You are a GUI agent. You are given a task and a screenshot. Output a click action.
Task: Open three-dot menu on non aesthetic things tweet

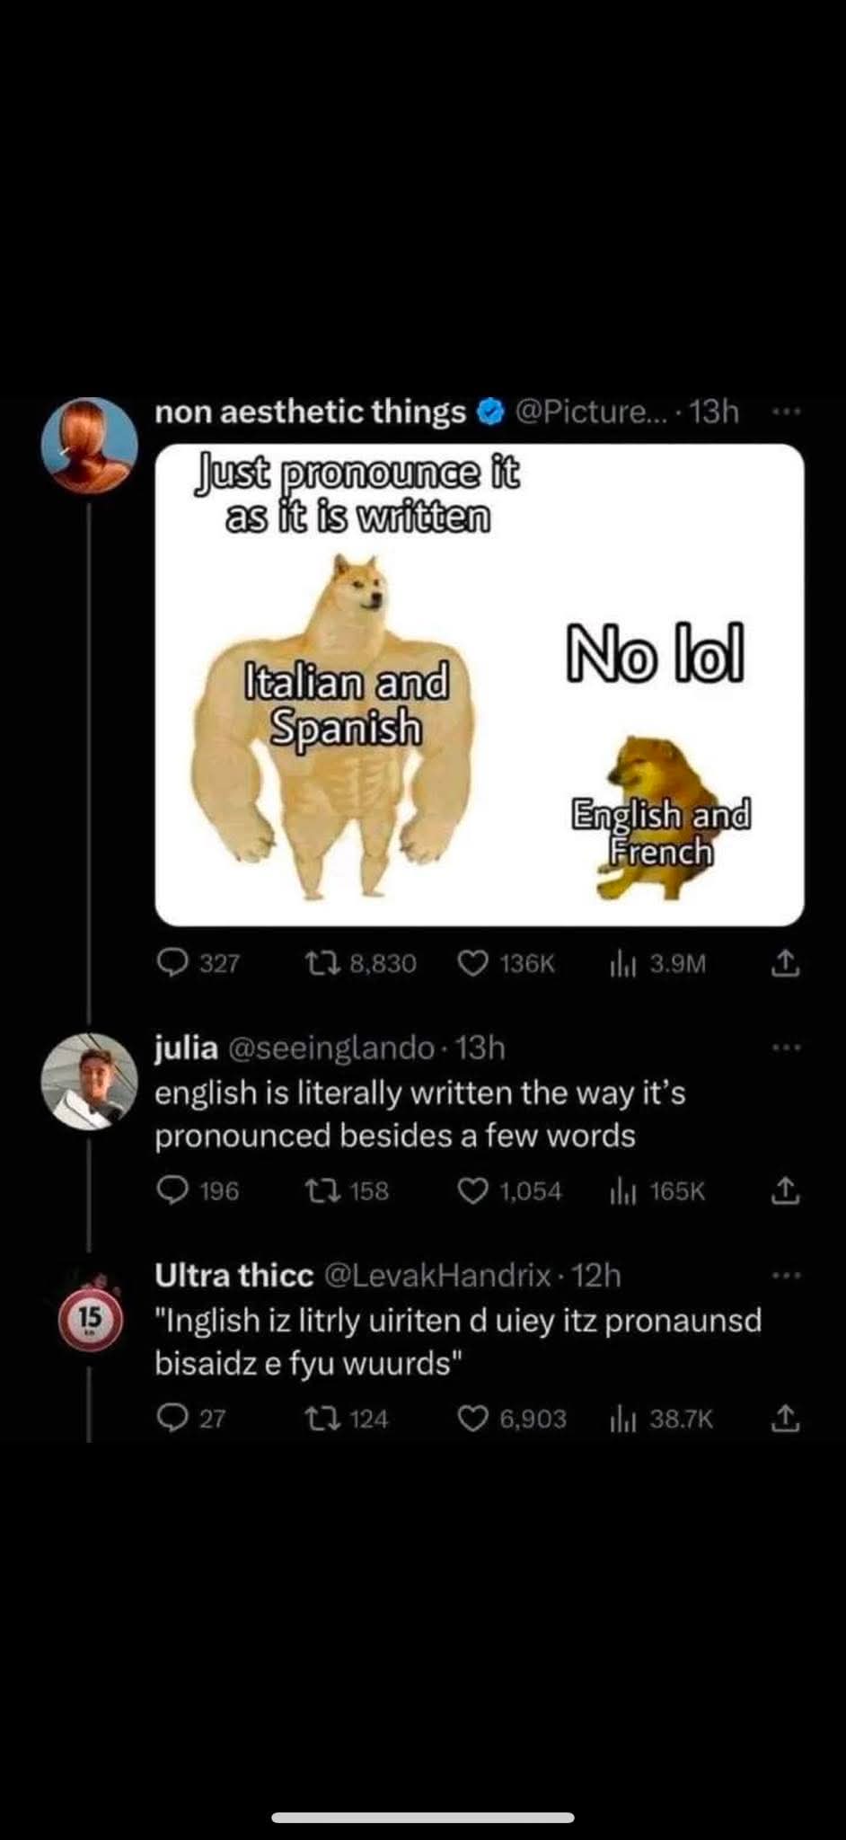click(x=785, y=411)
